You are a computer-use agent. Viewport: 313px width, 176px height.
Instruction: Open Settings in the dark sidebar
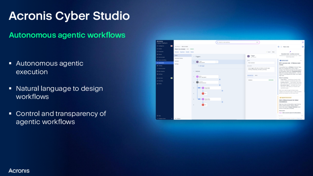[164, 74]
